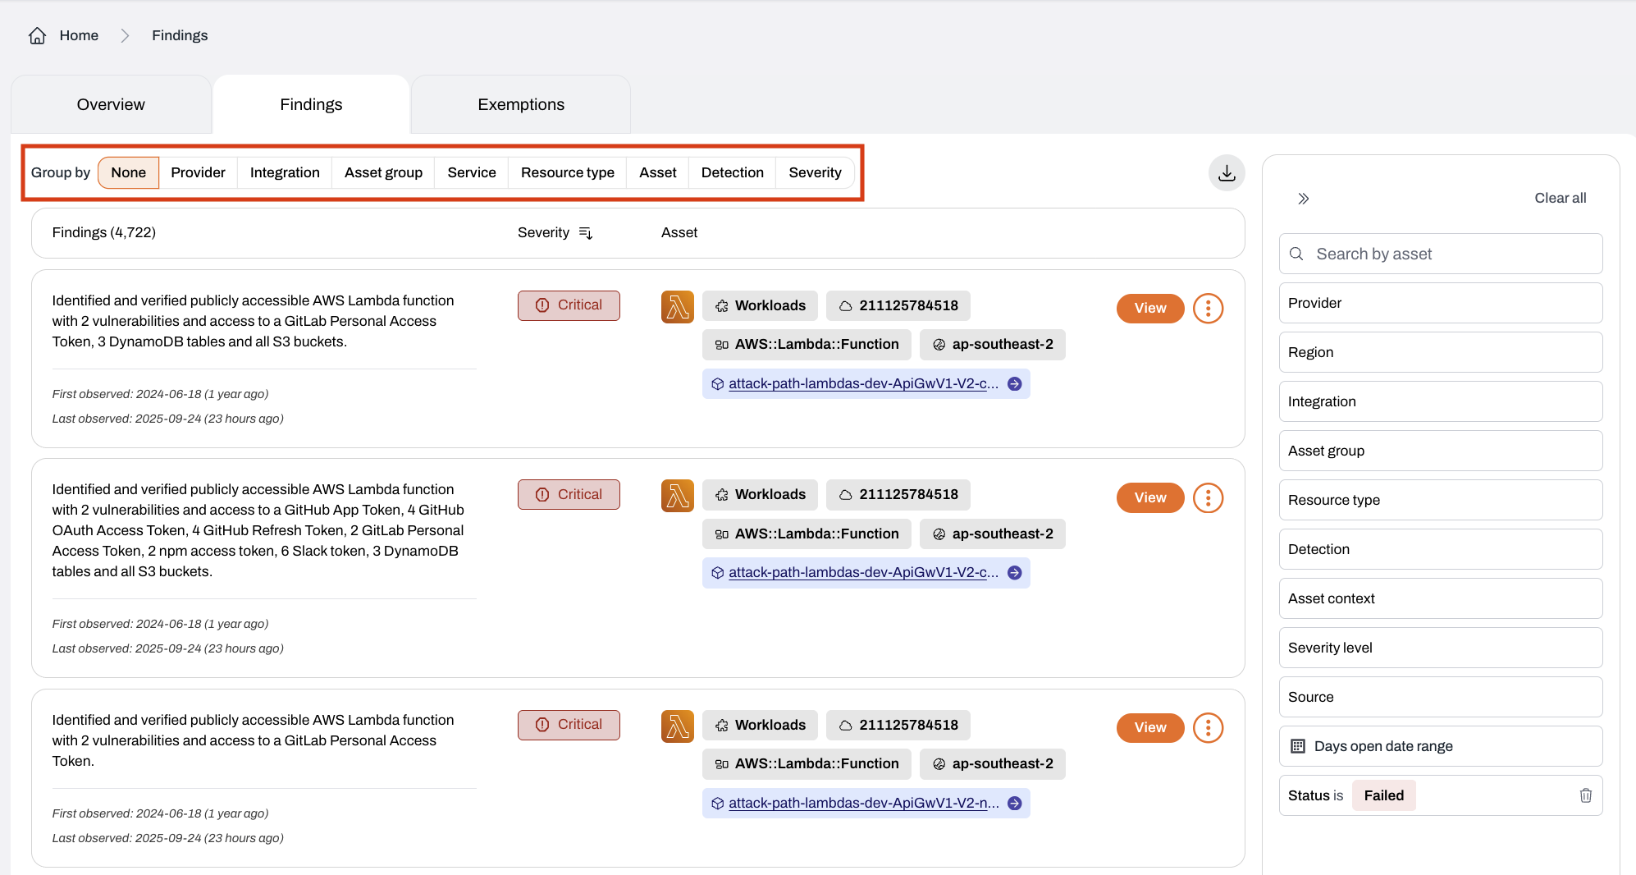Click Lambda icon on second finding
Image resolution: width=1636 pixels, height=875 pixels.
(x=678, y=496)
